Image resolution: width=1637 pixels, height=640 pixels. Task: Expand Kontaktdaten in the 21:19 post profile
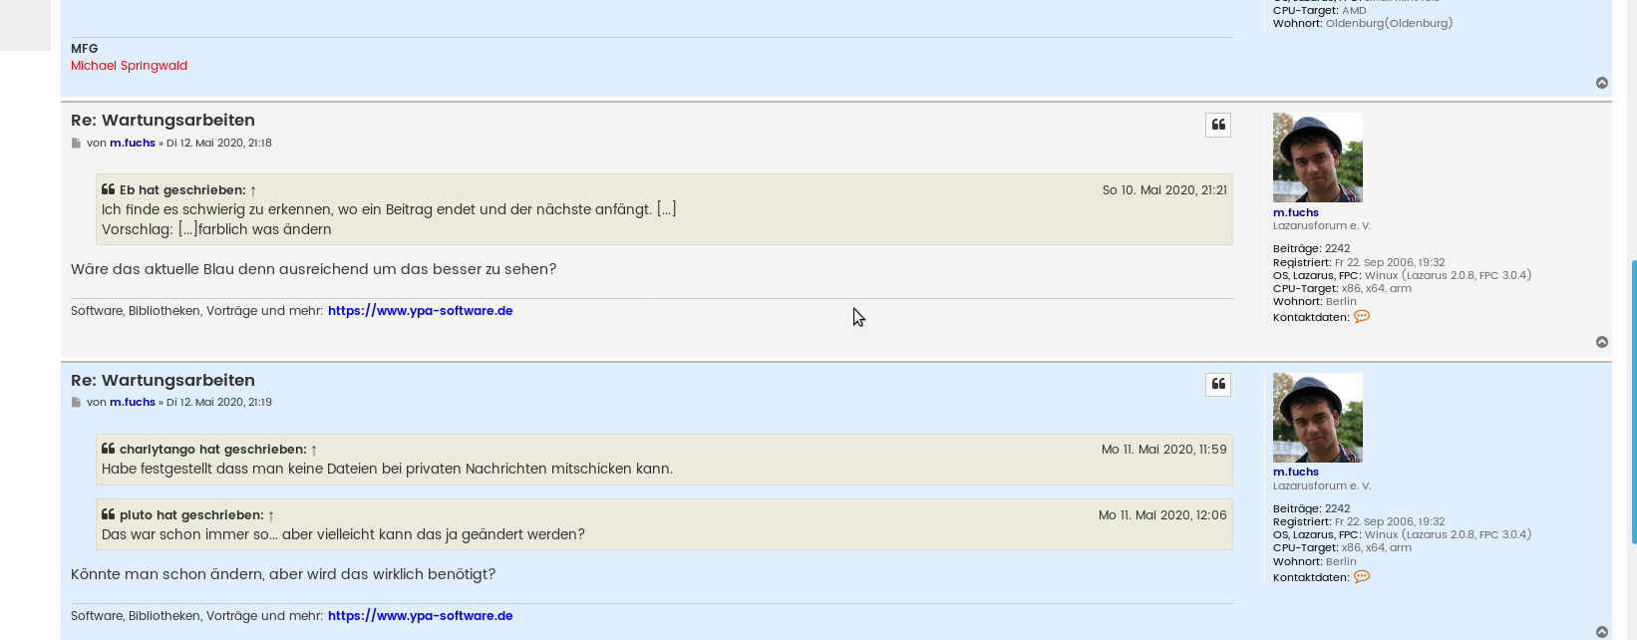pyautogui.click(x=1362, y=577)
